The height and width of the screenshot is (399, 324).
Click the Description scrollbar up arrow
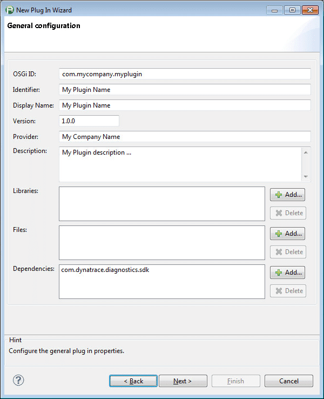(306, 152)
